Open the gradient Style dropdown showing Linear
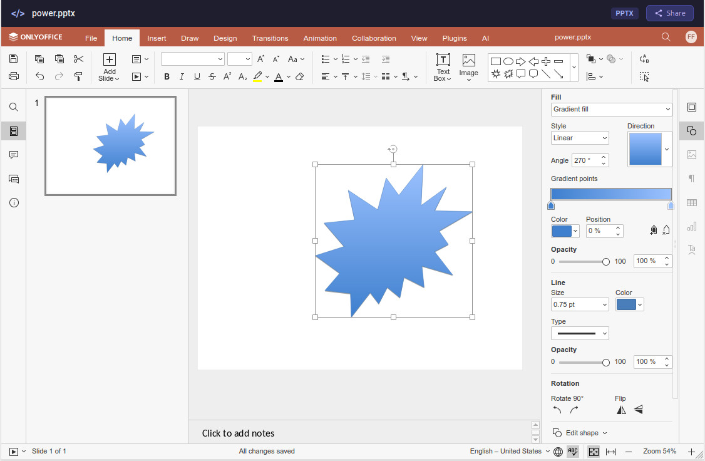Viewport: 705px width, 461px height. tap(579, 137)
